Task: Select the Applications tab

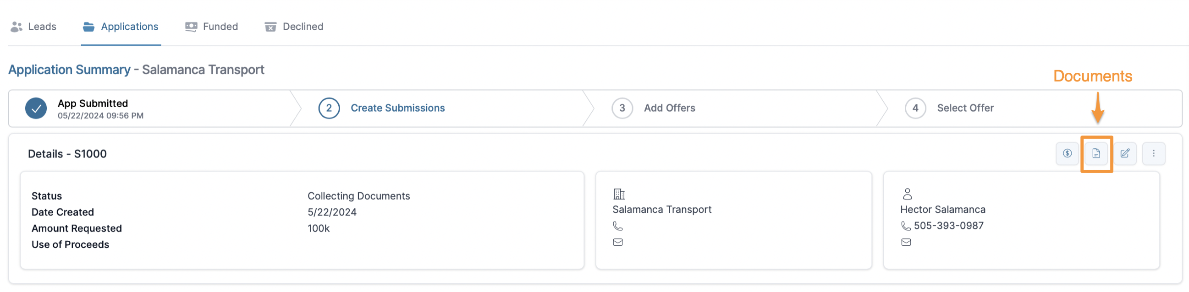Action: point(121,27)
